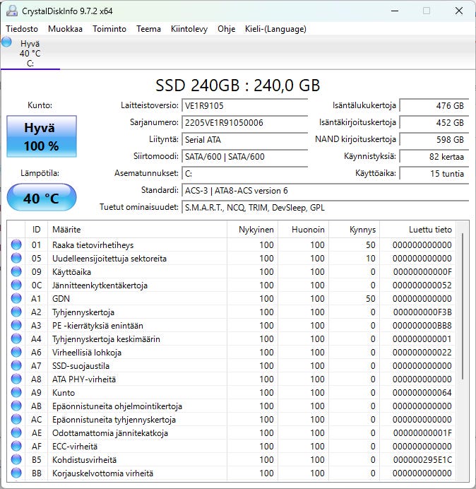Click the CrystalDiskInfo app icon in title bar
The image size is (476, 489).
pyautogui.click(x=12, y=11)
